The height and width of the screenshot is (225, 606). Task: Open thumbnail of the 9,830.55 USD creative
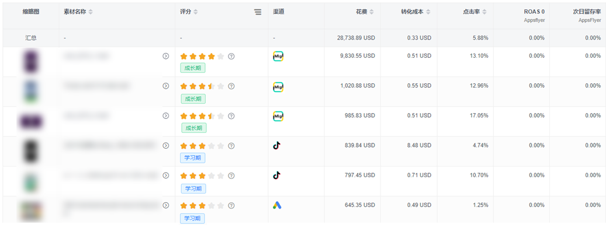30,62
